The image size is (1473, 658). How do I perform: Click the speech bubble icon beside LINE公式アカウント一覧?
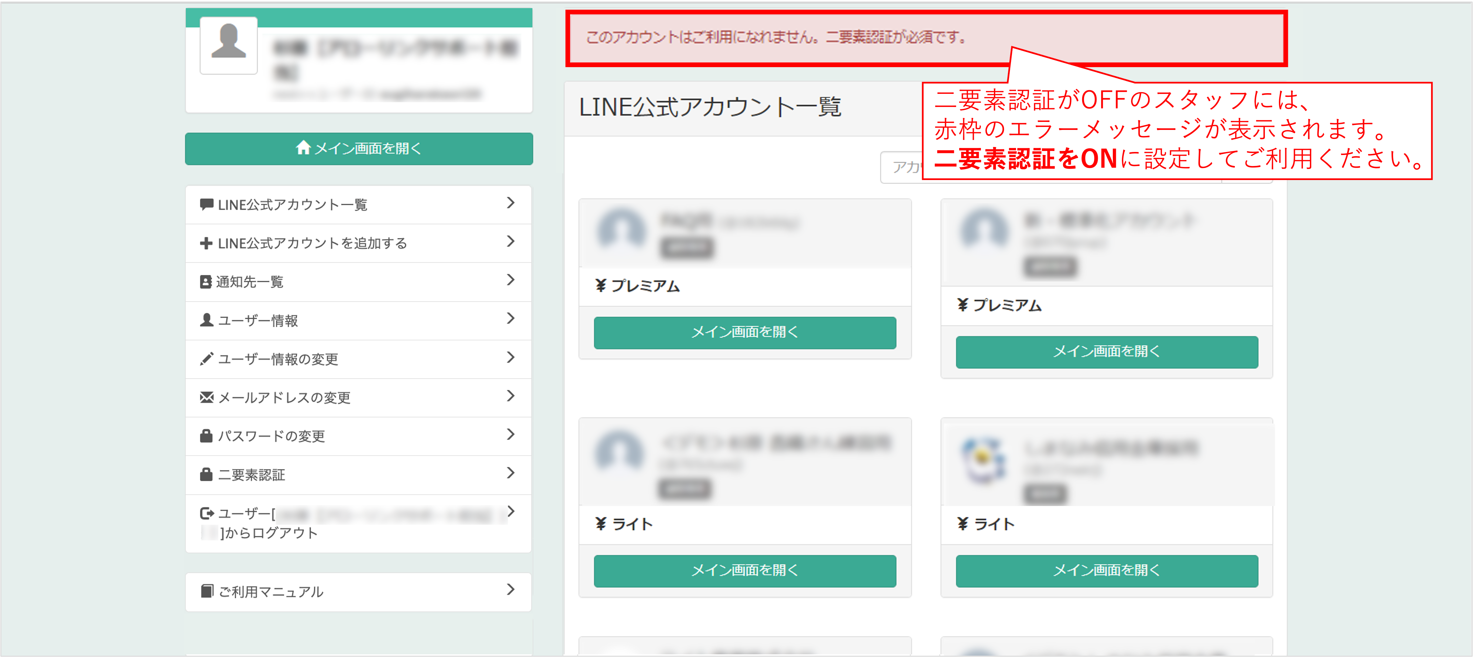coord(206,204)
